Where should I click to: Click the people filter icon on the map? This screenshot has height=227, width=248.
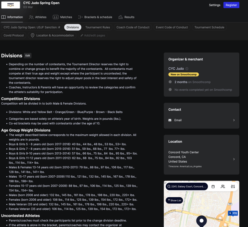[x=223, y=186]
